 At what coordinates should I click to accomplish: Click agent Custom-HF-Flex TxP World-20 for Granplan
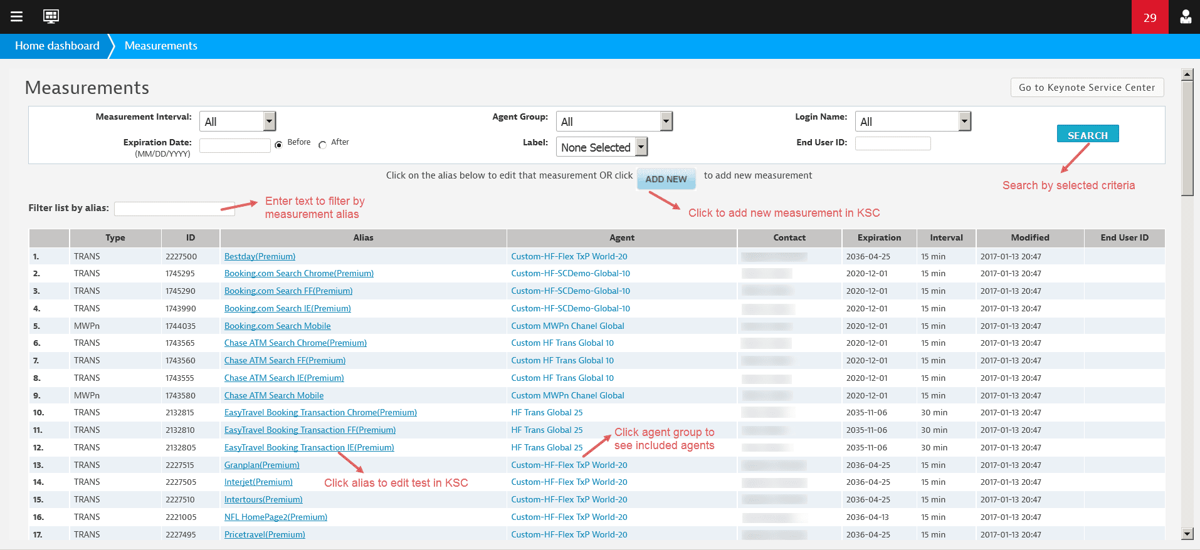tap(569, 465)
